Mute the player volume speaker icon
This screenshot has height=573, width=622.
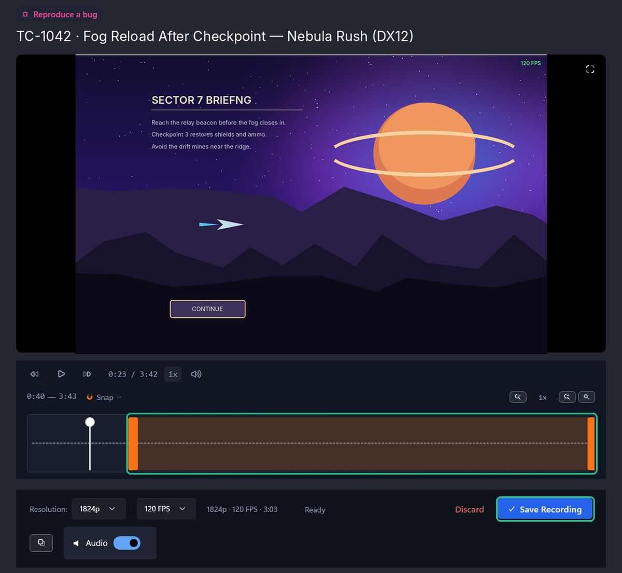coord(196,374)
